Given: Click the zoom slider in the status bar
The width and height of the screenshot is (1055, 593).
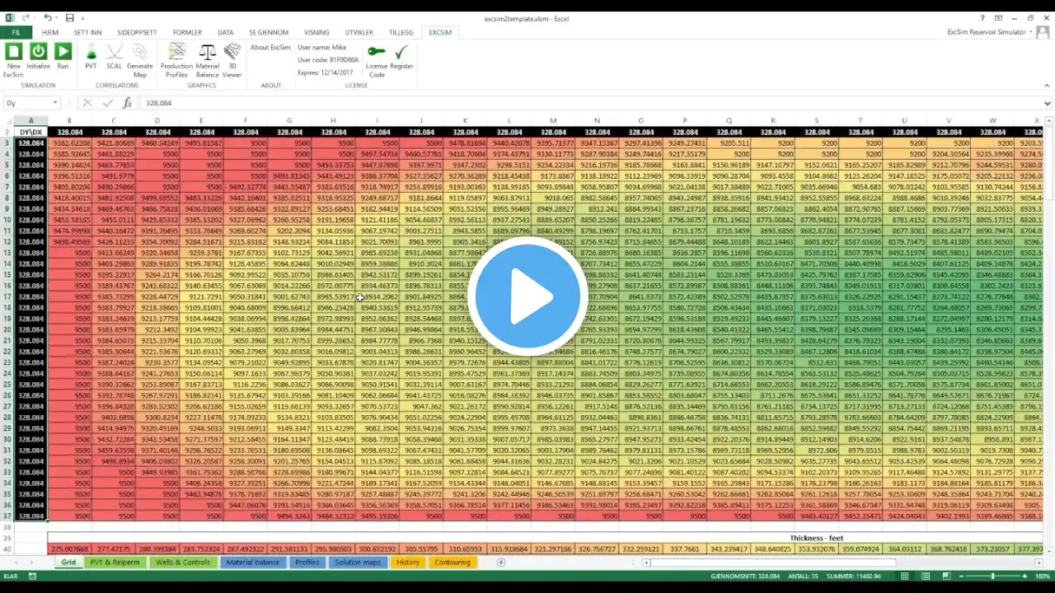Looking at the screenshot, I should 992,576.
